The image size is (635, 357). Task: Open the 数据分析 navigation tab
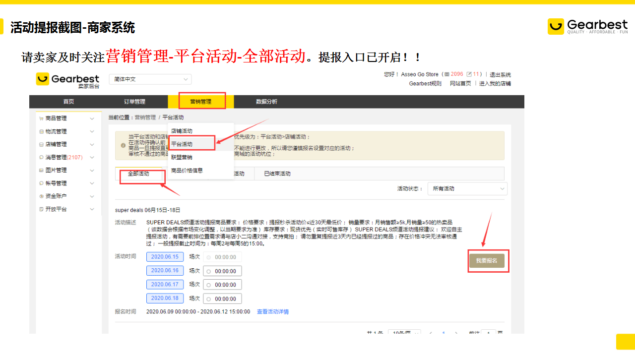point(266,102)
